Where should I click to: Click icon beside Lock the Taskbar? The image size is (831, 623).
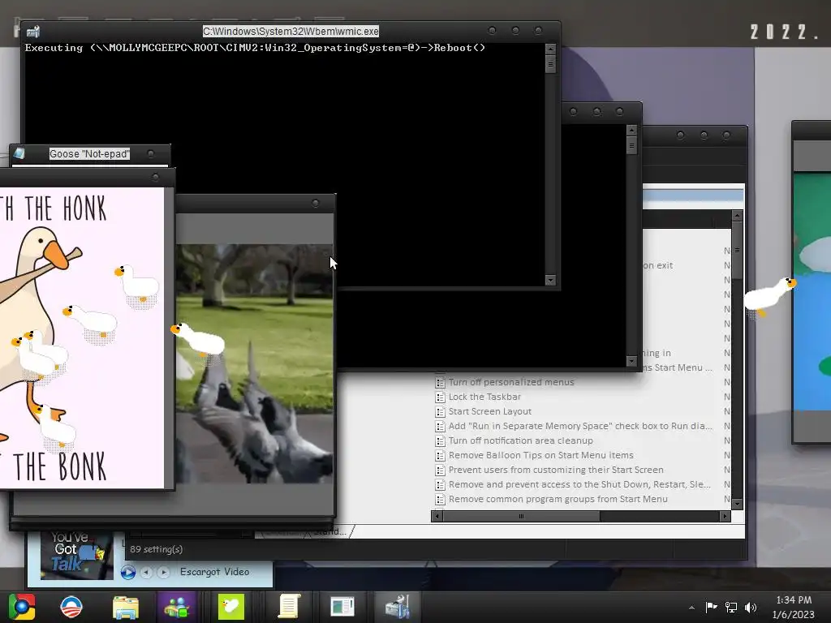[440, 397]
